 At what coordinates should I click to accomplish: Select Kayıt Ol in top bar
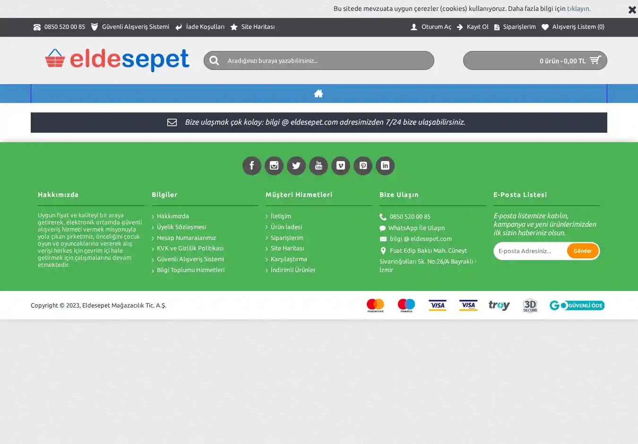pos(473,27)
